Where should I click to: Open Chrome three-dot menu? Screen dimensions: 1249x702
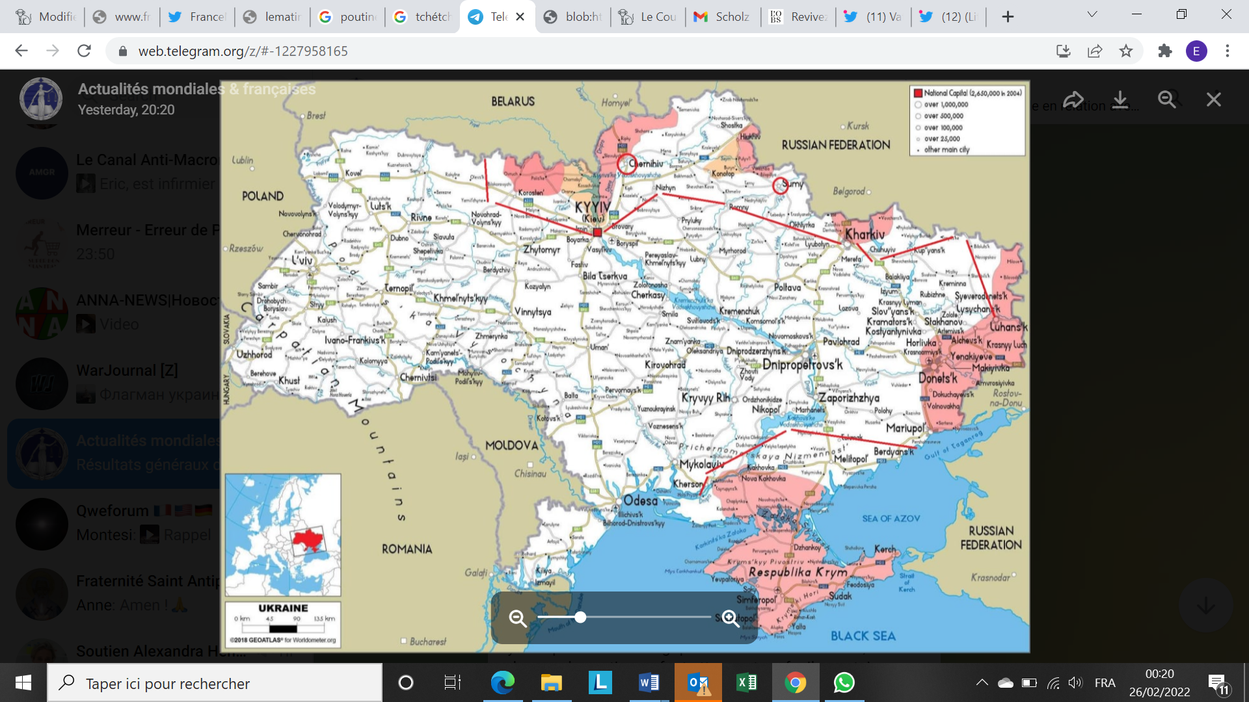1228,51
